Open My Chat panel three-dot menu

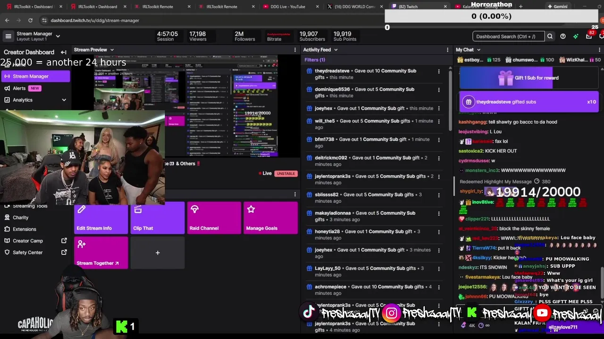600,50
